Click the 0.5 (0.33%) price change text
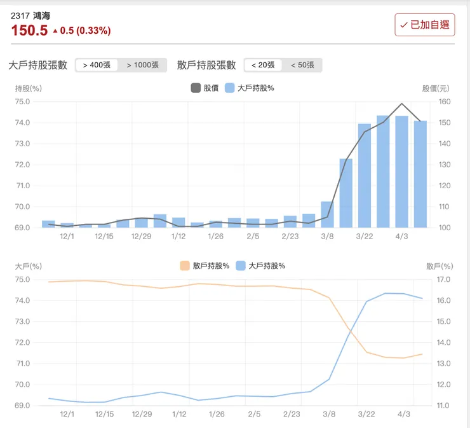The image size is (470, 428). pos(86,31)
